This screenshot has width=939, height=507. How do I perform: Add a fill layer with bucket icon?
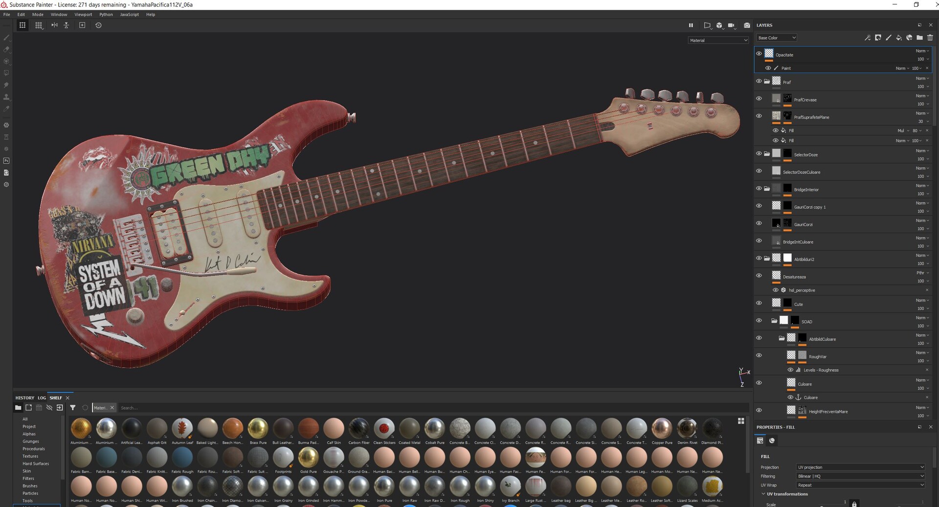pos(899,38)
